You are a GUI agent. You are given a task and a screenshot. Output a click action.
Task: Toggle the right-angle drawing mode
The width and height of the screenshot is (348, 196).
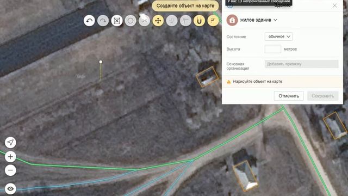(213, 21)
